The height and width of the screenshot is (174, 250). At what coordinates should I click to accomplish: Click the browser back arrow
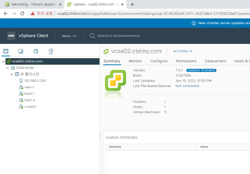tap(6, 14)
